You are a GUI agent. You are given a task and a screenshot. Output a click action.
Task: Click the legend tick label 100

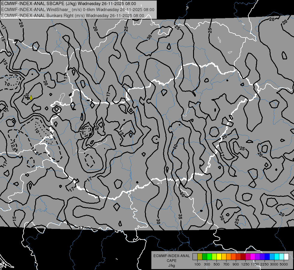coord(197,264)
